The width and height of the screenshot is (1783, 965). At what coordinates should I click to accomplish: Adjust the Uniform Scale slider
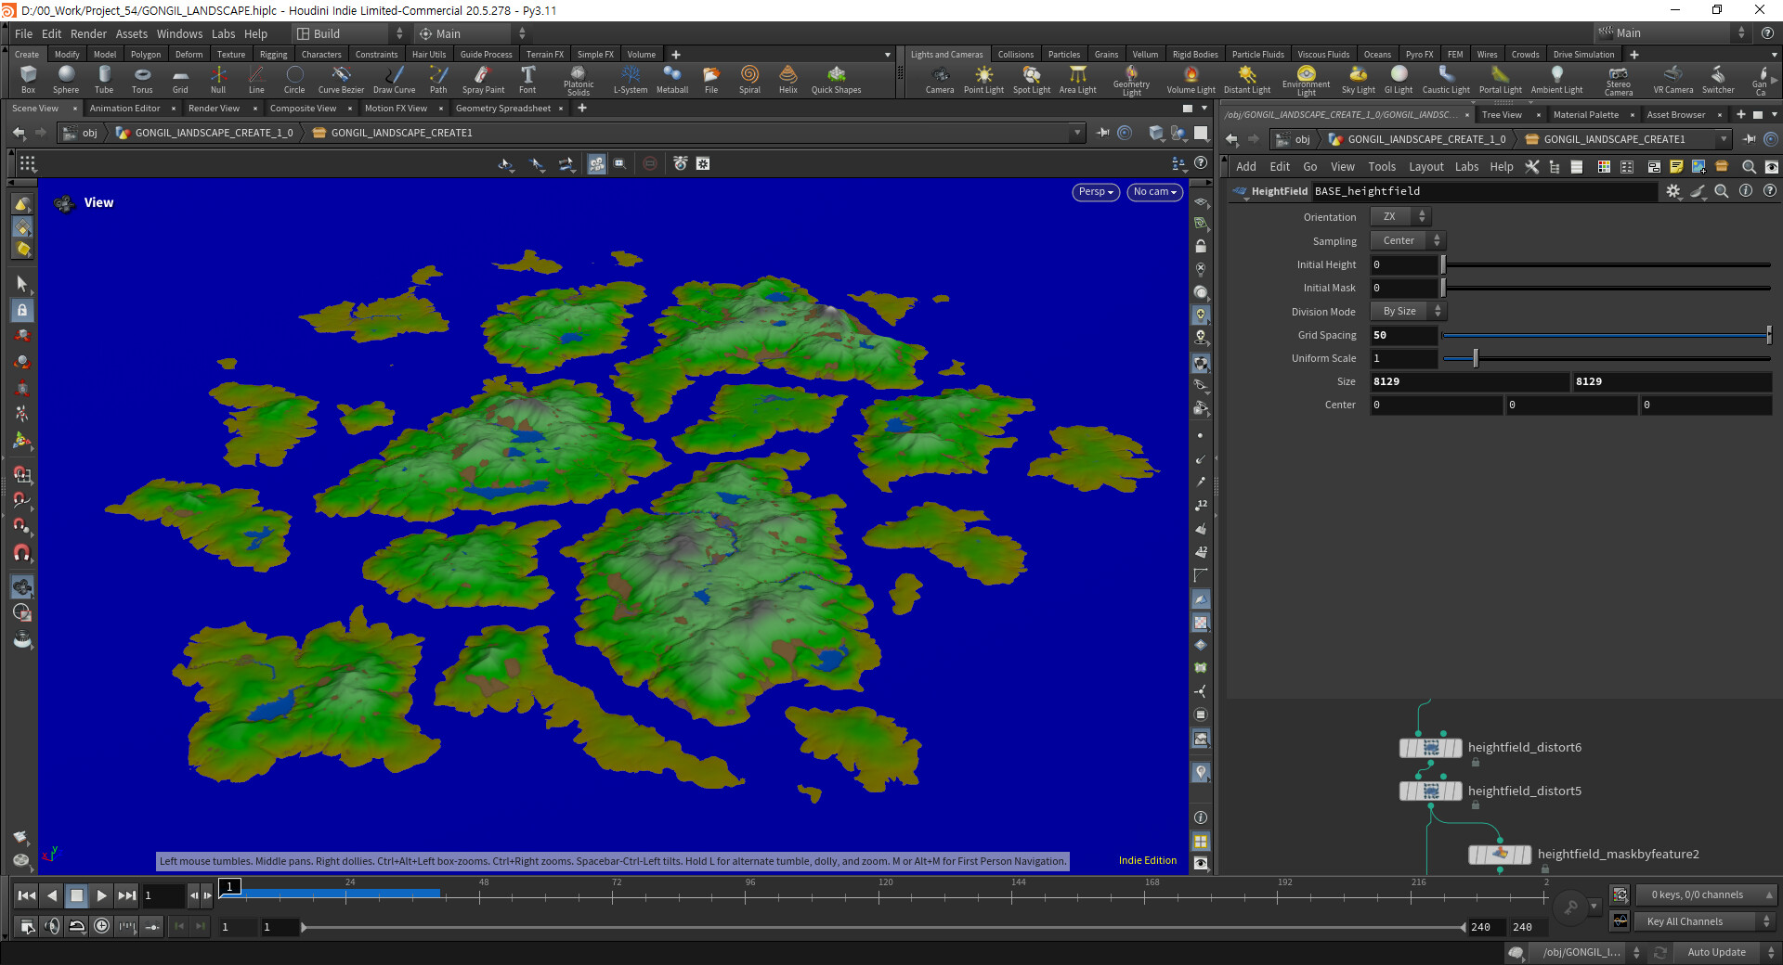tap(1475, 358)
